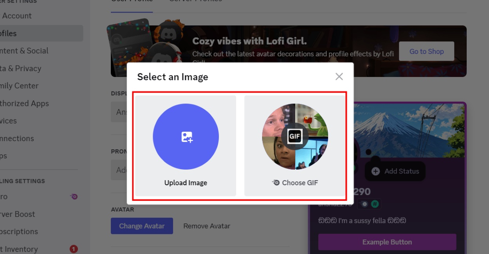The height and width of the screenshot is (254, 489).
Task: Click Remove Avatar
Action: click(x=206, y=226)
